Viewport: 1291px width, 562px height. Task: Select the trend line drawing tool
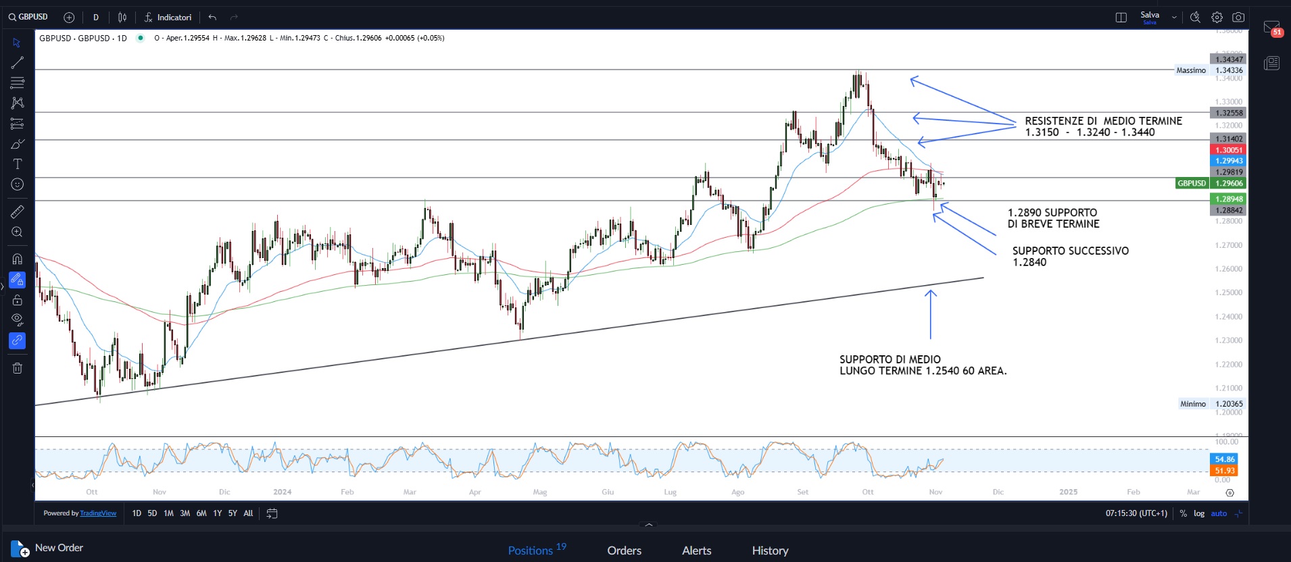18,63
